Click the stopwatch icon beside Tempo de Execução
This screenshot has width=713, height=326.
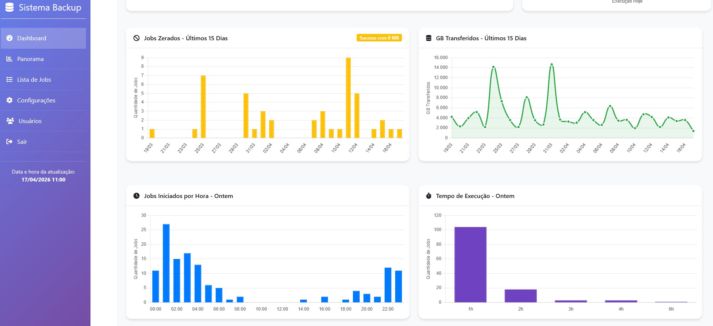point(429,196)
